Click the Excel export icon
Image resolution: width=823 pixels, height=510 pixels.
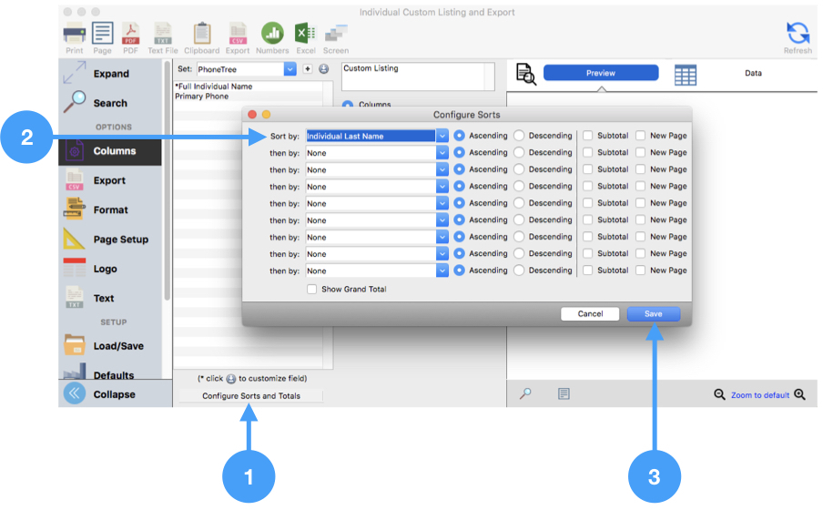(305, 35)
